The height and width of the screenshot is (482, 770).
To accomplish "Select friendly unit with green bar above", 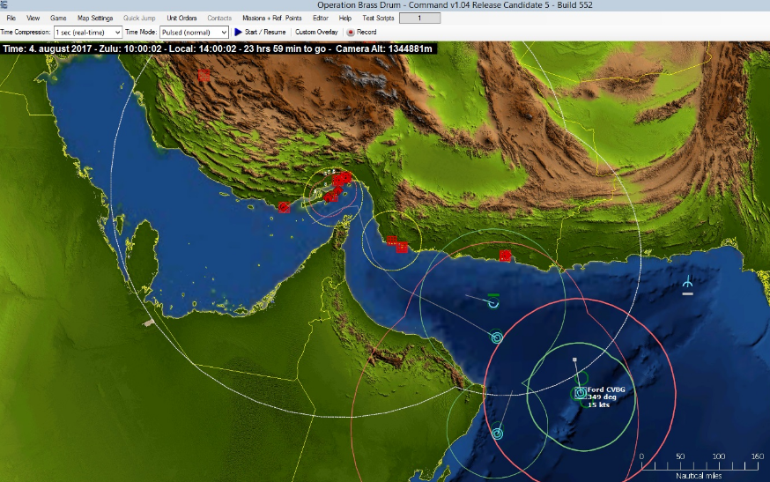I will 493,301.
